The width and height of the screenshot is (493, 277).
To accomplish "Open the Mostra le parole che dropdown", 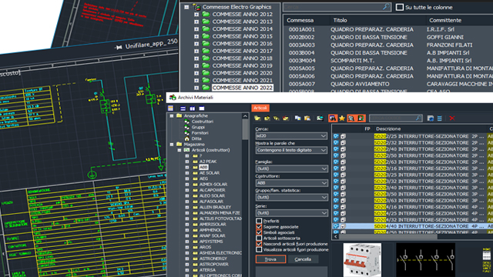I will coord(291,150).
